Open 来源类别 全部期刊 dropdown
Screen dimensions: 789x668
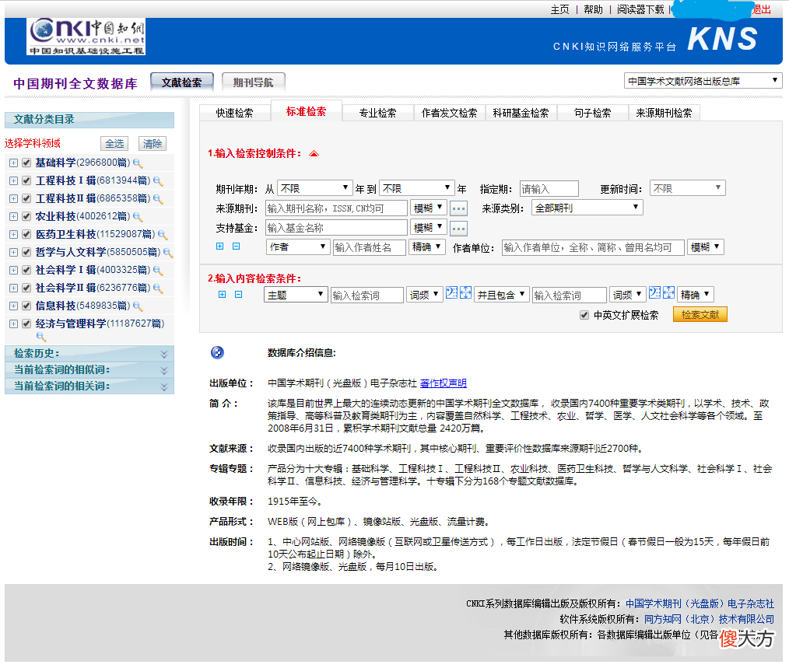pos(587,208)
